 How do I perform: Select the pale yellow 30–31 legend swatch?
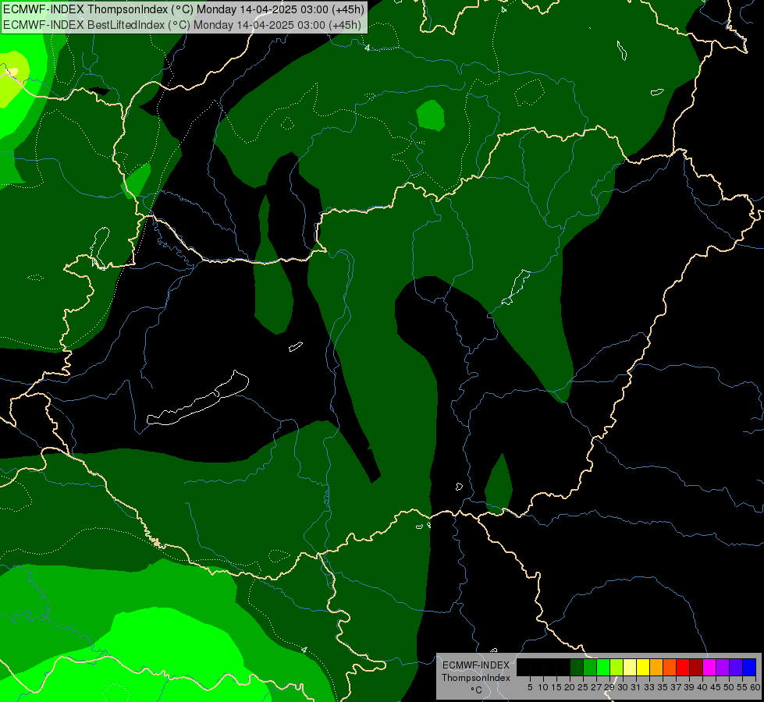(630, 667)
